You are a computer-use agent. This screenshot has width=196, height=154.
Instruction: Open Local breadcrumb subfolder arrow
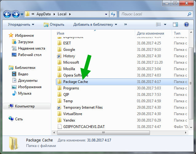pos(70,14)
